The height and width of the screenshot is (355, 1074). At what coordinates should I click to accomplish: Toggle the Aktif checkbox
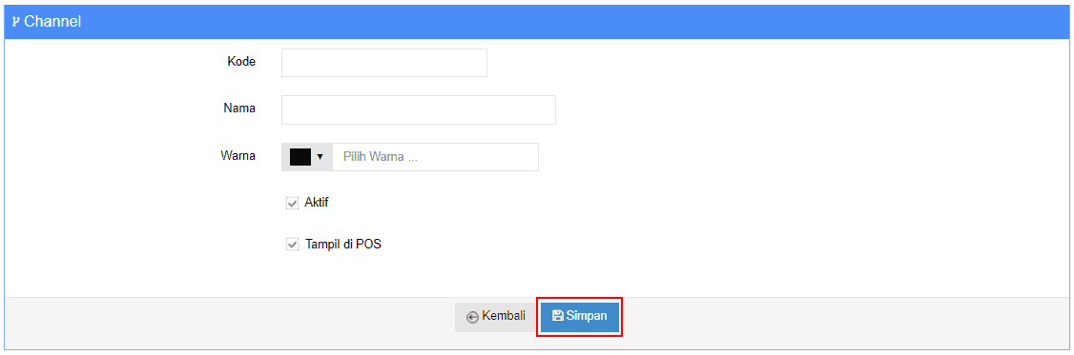[293, 203]
